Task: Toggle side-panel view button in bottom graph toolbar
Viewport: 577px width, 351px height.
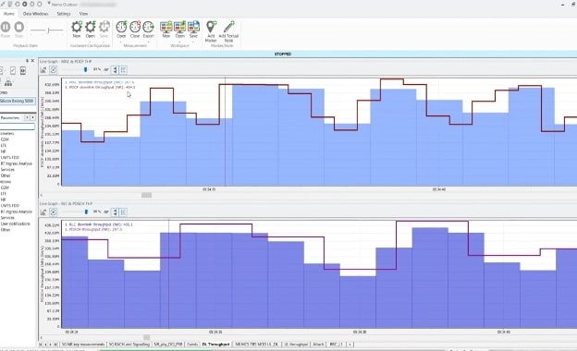Action: (x=115, y=212)
